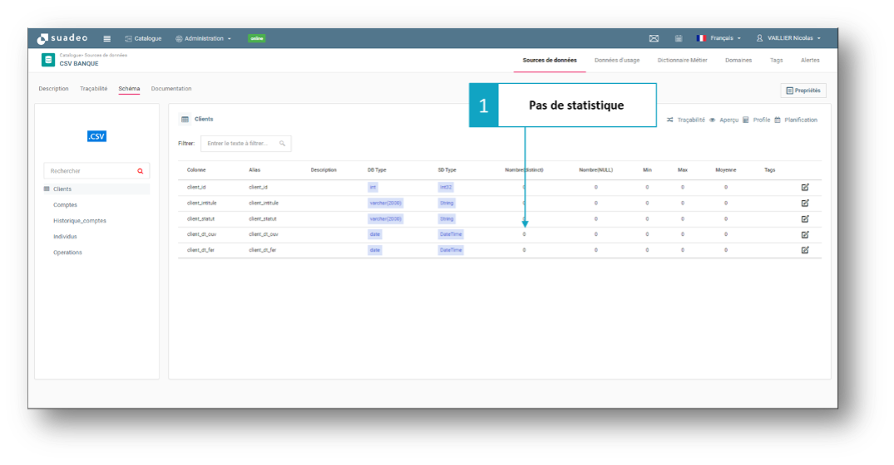Viewport: 894px width, 465px height.
Task: Click String tag in client_statut row
Action: tap(447, 219)
